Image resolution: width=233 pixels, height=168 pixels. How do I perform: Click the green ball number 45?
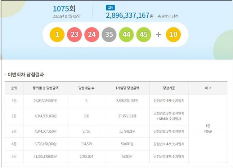[x=144, y=35]
